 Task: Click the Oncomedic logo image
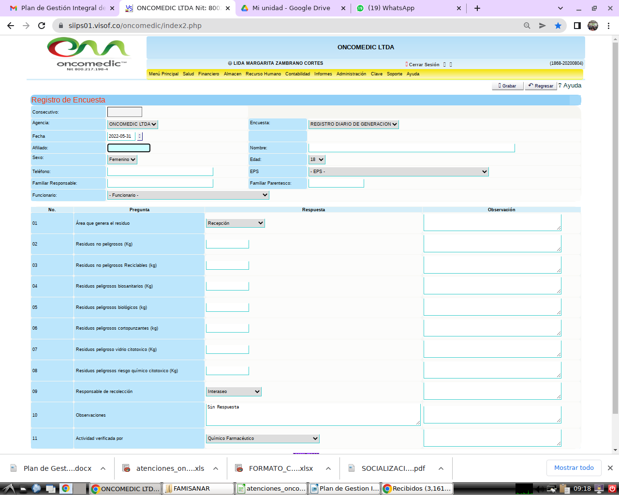click(88, 54)
